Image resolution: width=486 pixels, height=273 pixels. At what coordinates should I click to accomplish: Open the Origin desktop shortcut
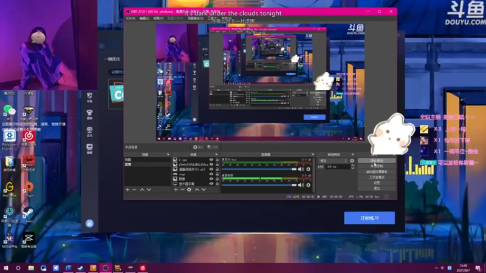tap(29, 189)
